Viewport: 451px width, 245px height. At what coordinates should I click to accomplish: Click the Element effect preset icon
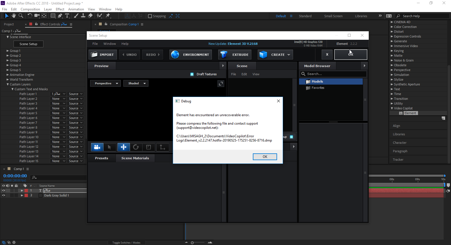pyautogui.click(x=401, y=113)
